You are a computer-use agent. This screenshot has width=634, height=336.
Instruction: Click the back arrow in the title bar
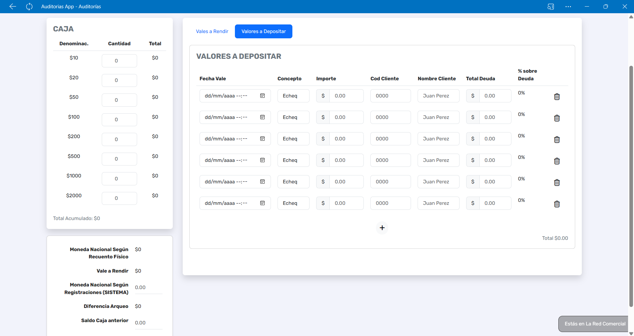pos(13,7)
